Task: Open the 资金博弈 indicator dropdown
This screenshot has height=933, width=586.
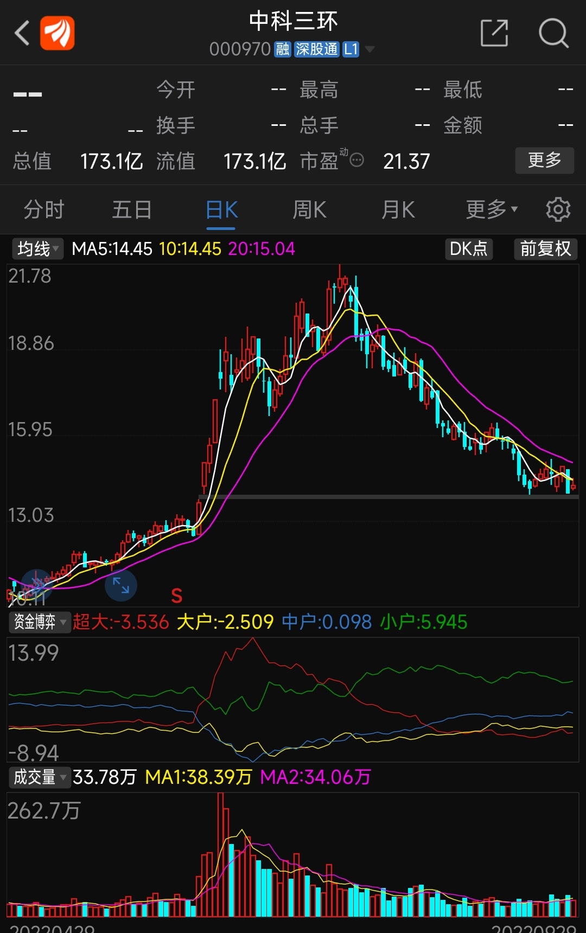Action: tap(40, 622)
